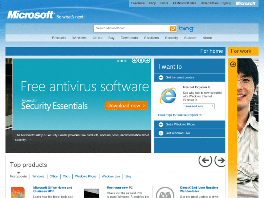The width and height of the screenshot is (264, 198).
Task: Open the Meet your new PC link
Action: [x=120, y=188]
